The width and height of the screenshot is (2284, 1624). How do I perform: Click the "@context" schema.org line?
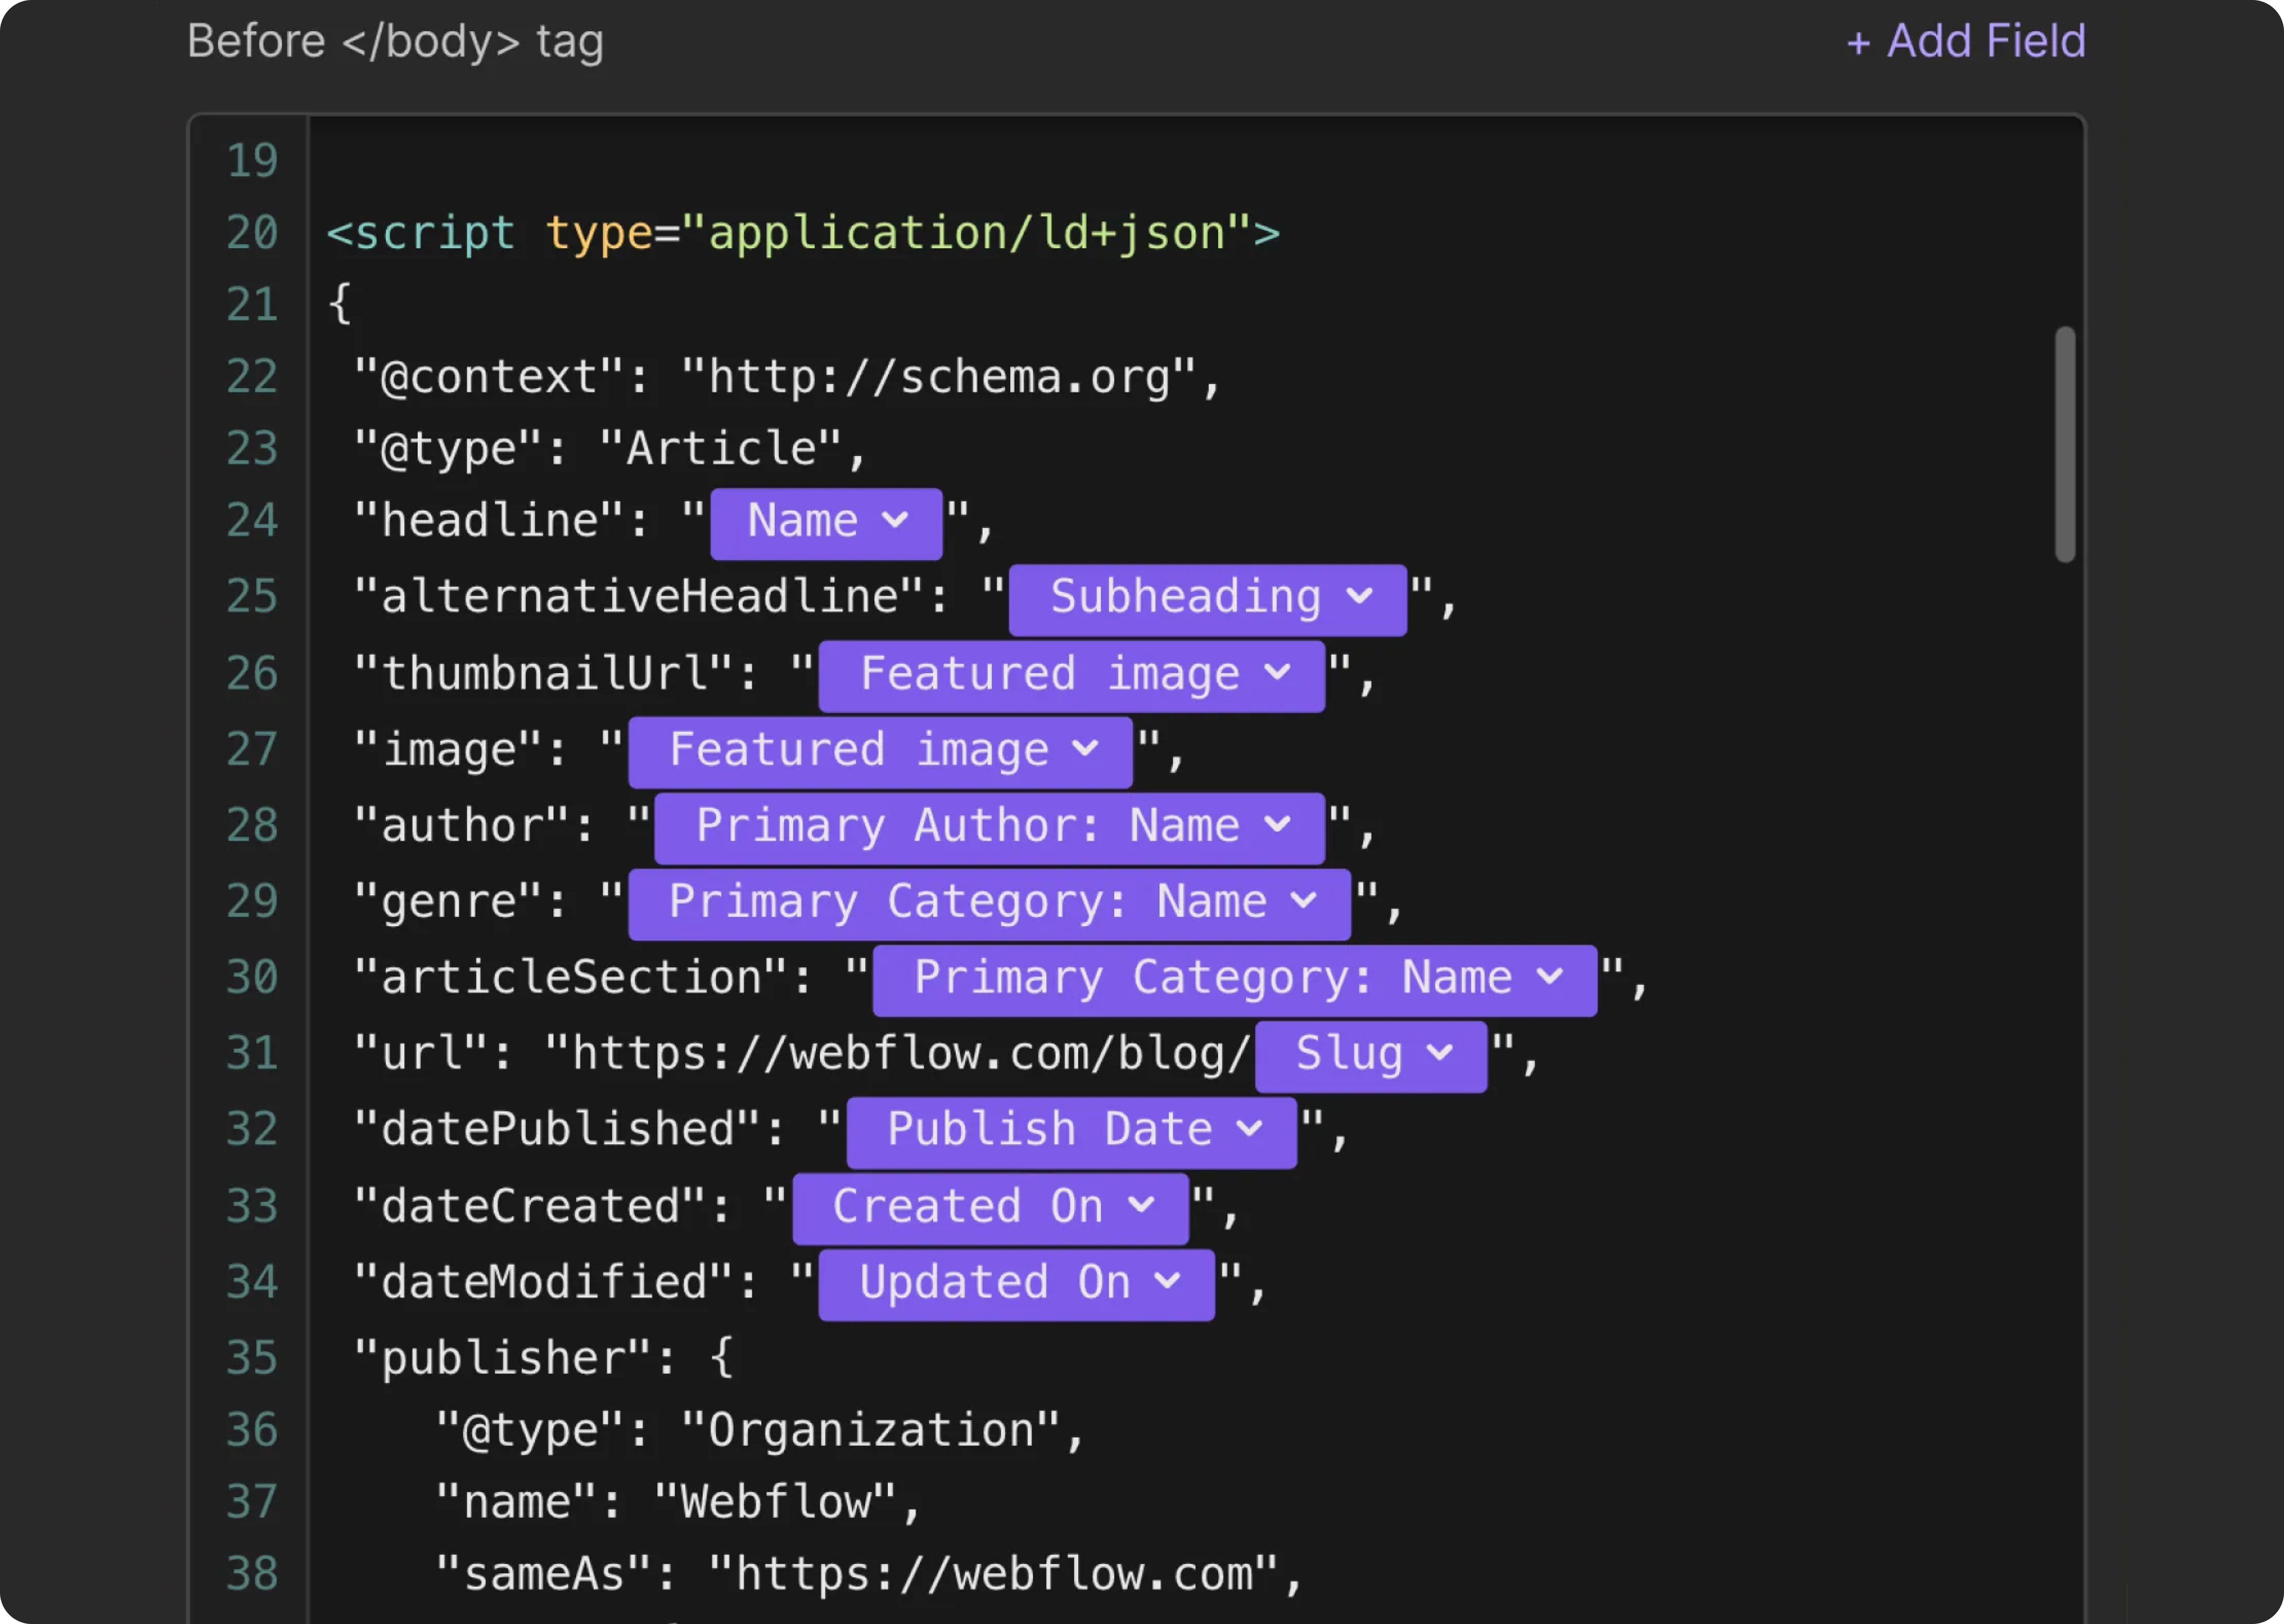pyautogui.click(x=788, y=378)
